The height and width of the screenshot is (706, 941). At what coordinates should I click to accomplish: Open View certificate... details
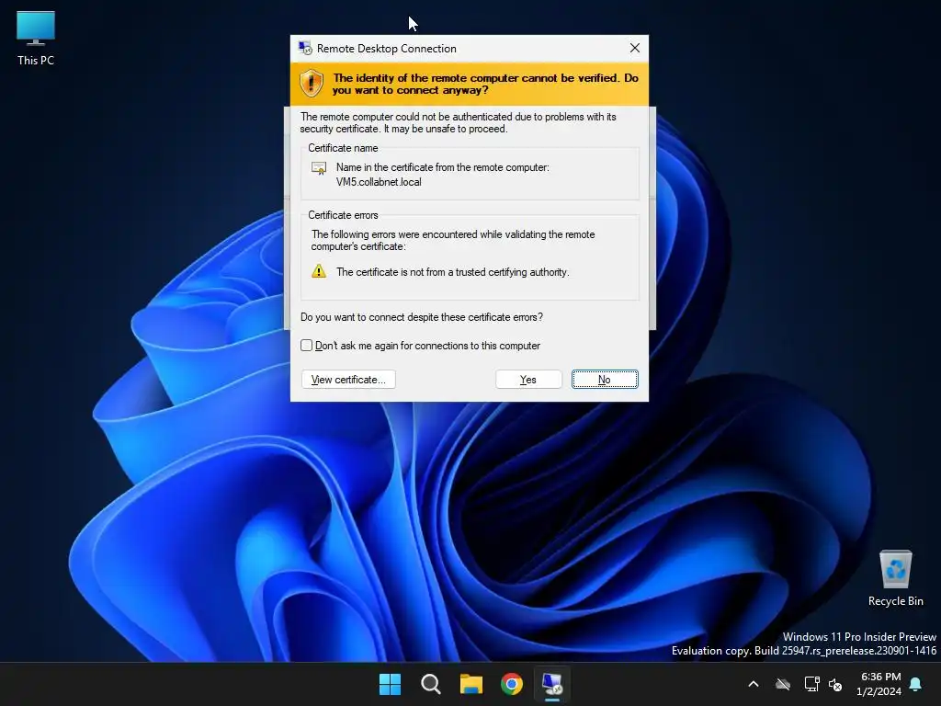348,380
